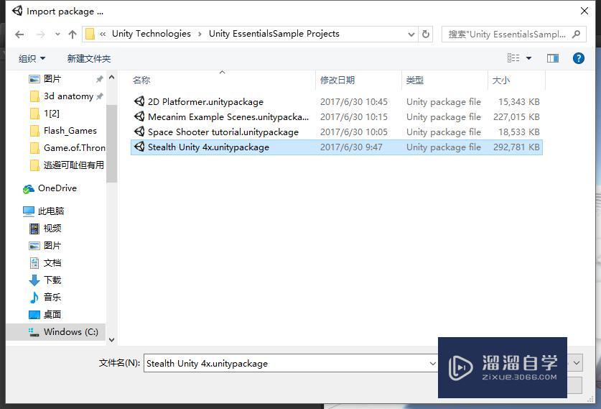
Task: Click the search magnifier icon
Action: tap(576, 35)
